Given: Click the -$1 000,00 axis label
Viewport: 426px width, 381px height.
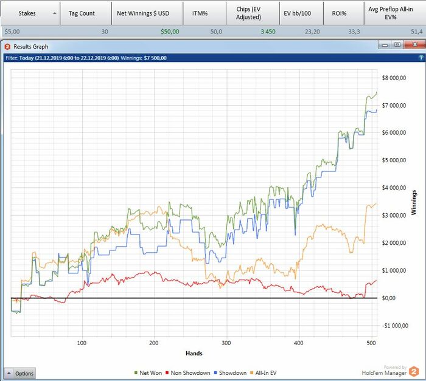Looking at the screenshot, I should (395, 326).
